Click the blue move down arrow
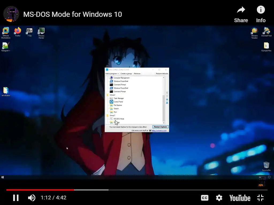Screen dimensions: 274x205 pos(167,99)
